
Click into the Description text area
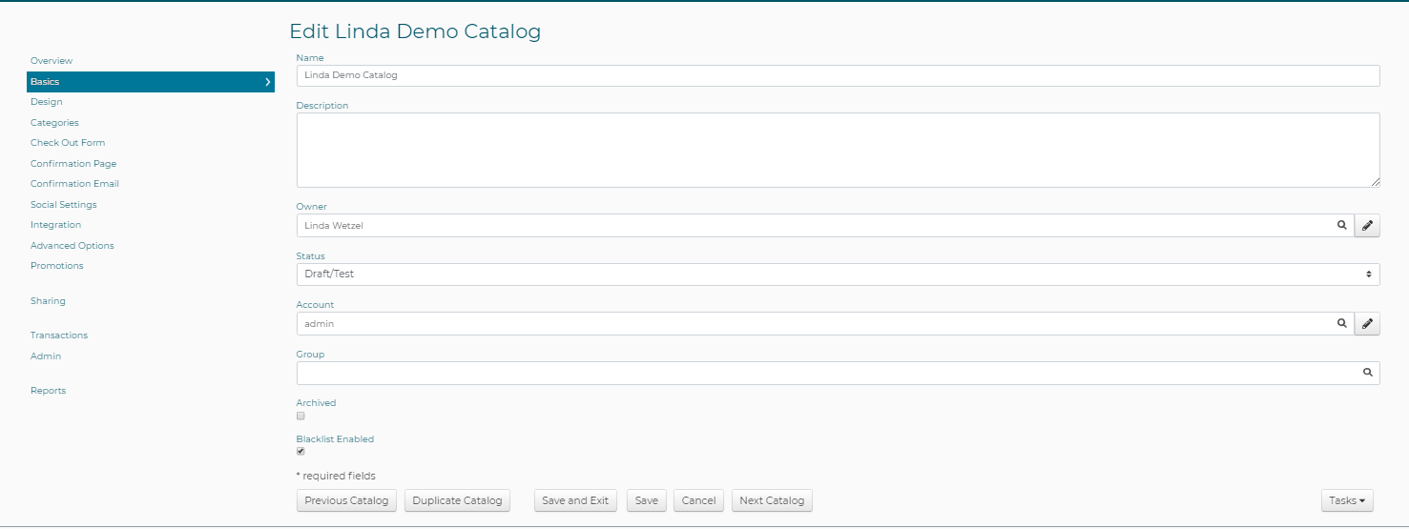[x=838, y=150]
